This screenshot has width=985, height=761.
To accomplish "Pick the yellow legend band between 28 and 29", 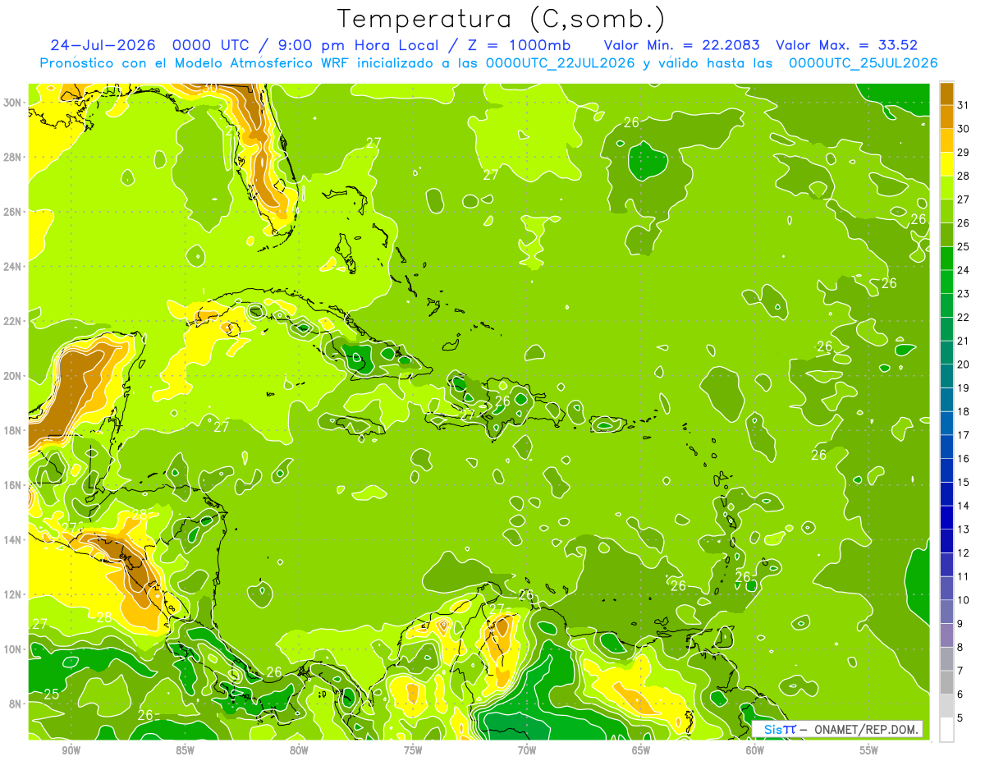I will (x=946, y=163).
